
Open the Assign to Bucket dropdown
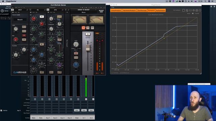tap(84, 10)
